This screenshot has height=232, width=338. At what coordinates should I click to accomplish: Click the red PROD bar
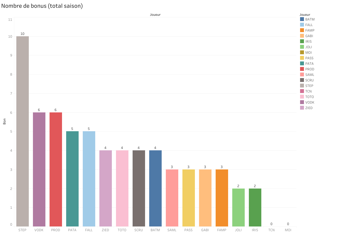pyautogui.click(x=56, y=169)
